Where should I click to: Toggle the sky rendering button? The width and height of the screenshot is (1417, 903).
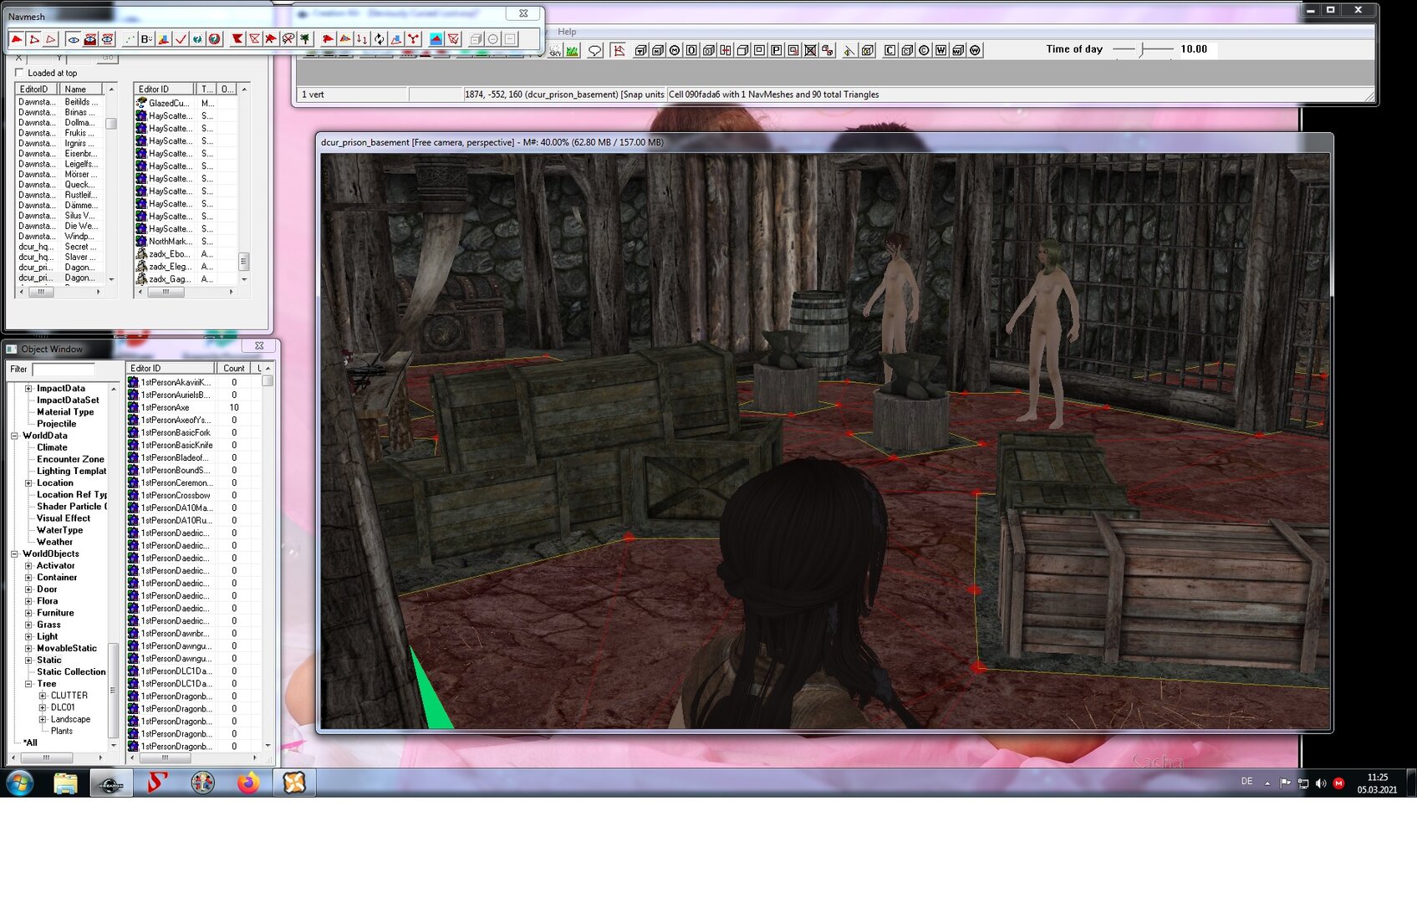pyautogui.click(x=555, y=51)
